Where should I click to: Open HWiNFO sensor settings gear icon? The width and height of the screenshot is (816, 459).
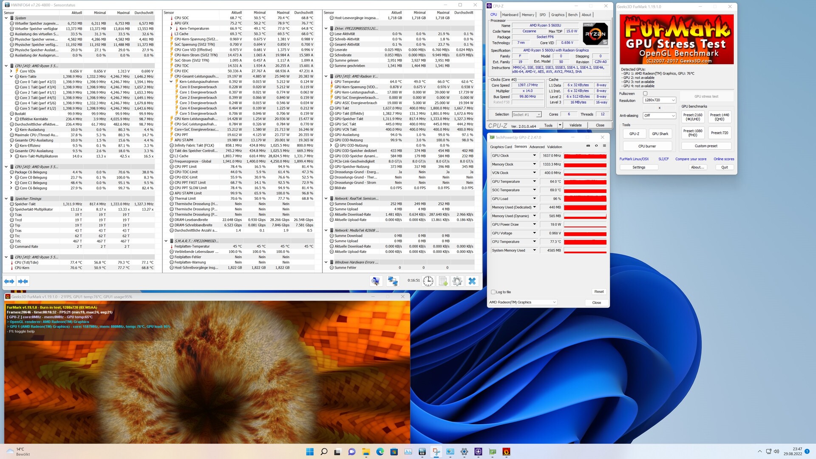coord(457,281)
